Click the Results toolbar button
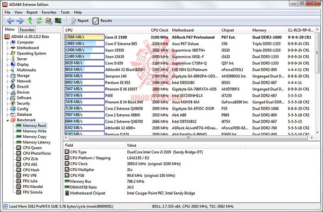The height and width of the screenshot is (212, 323). click(102, 21)
